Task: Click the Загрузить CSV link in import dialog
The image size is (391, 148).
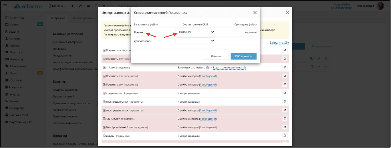Action: click(x=279, y=43)
